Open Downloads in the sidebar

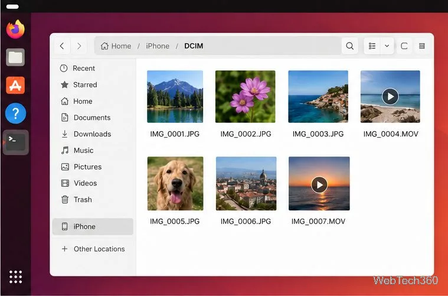point(93,134)
